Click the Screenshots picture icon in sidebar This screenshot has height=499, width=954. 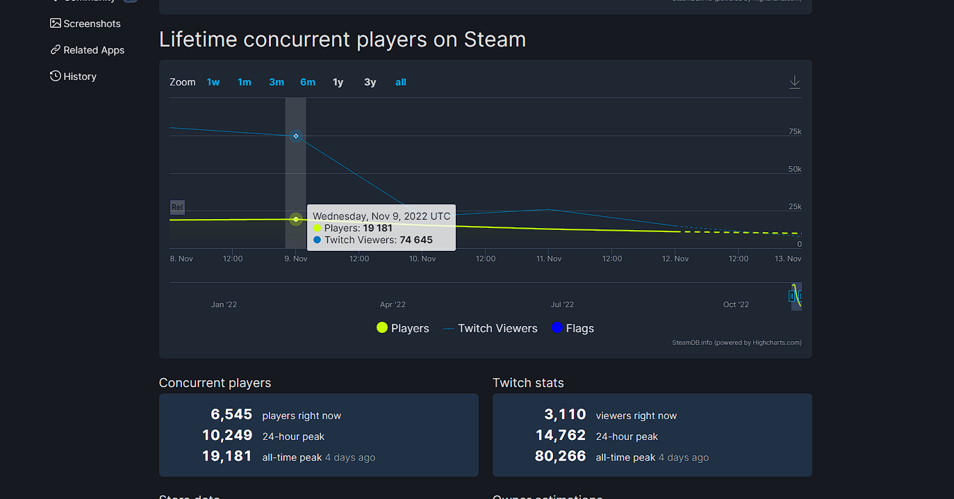(56, 24)
